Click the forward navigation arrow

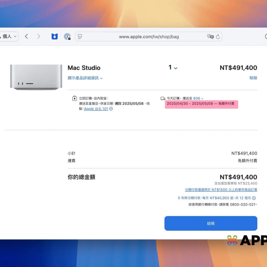(39, 37)
